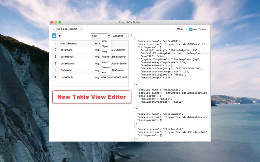Click the new column name field
This screenshot has width=260, height=162.
point(99,36)
